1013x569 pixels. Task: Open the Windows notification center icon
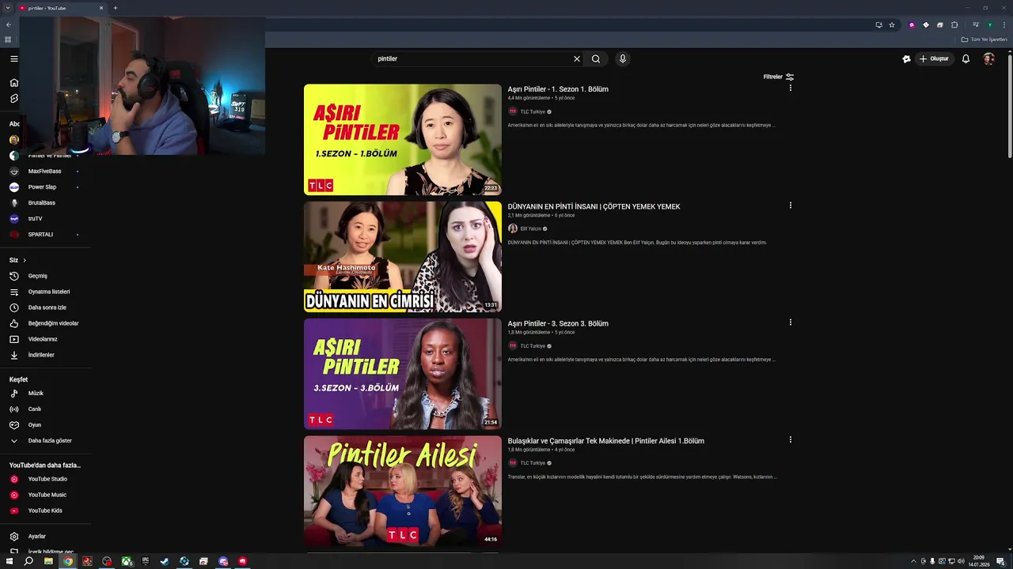1000,561
